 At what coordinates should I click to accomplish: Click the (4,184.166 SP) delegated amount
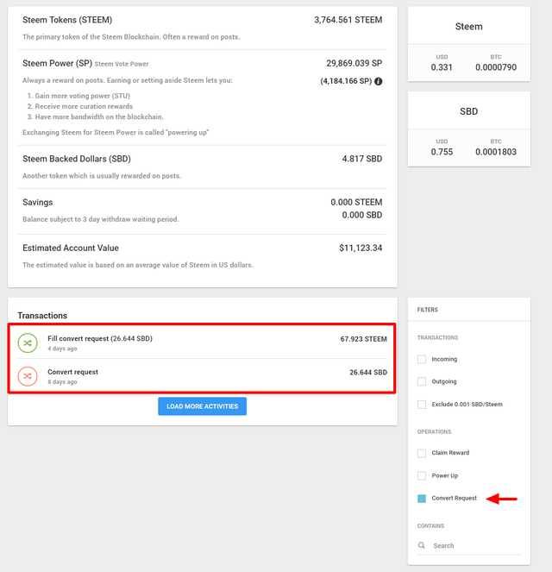click(346, 81)
